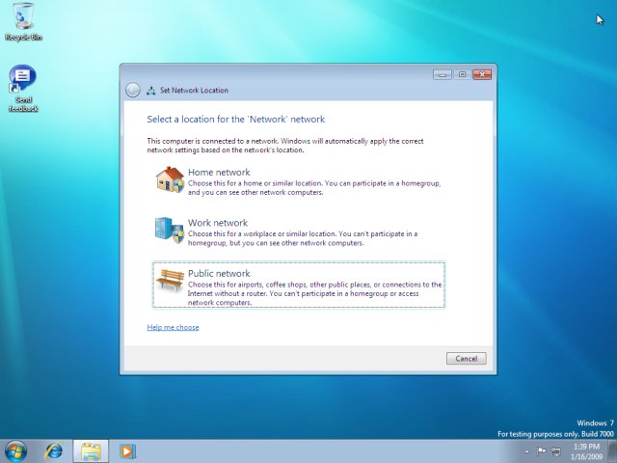
Task: Open the Recycle Bin desktop icon
Action: (x=23, y=21)
